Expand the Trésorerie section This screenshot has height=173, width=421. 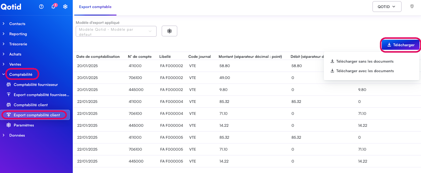[x=18, y=44]
